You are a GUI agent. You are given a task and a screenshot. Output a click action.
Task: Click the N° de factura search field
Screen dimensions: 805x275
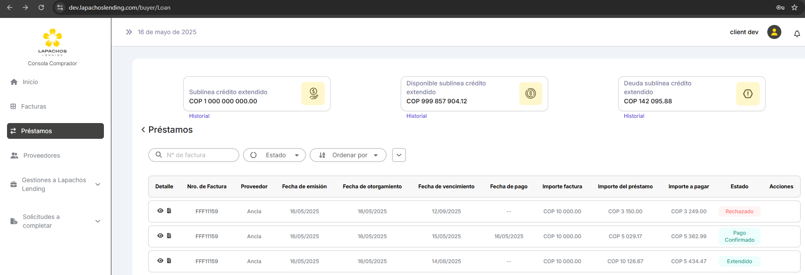coord(199,155)
